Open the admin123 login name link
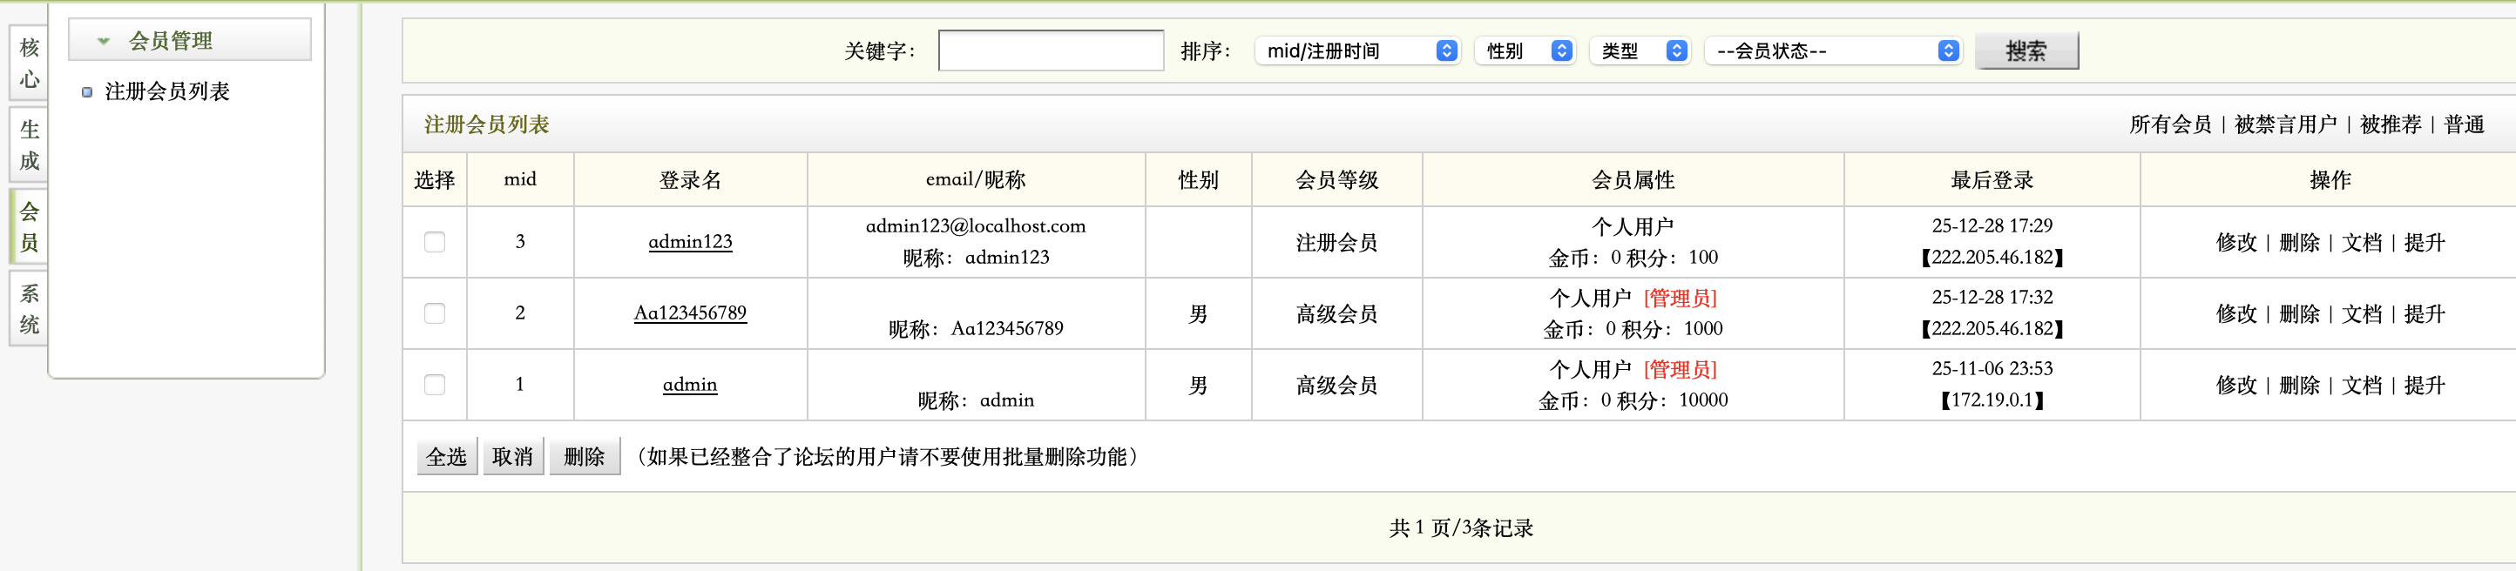The width and height of the screenshot is (2516, 571). [690, 242]
